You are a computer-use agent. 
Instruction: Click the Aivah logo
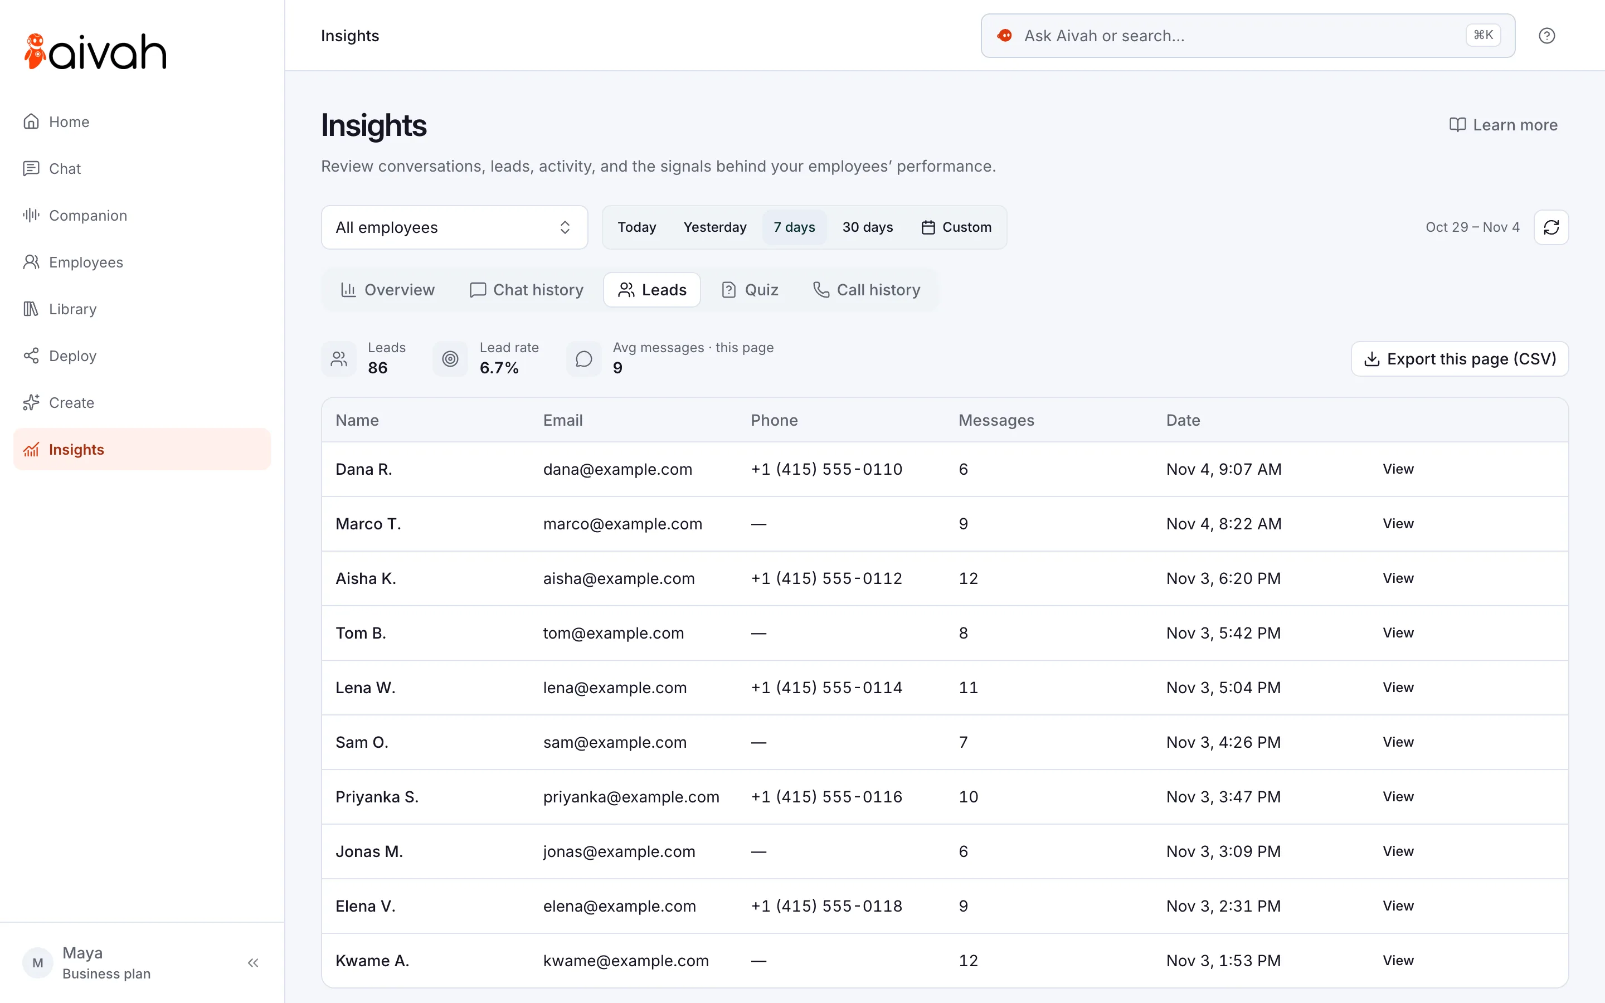(95, 52)
